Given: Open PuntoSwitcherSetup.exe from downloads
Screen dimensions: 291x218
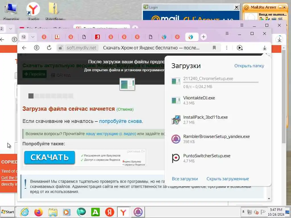Looking at the screenshot, I should (217, 158).
